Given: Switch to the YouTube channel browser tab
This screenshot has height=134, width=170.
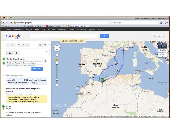Looking at the screenshot, I should pyautogui.click(x=56, y=26).
